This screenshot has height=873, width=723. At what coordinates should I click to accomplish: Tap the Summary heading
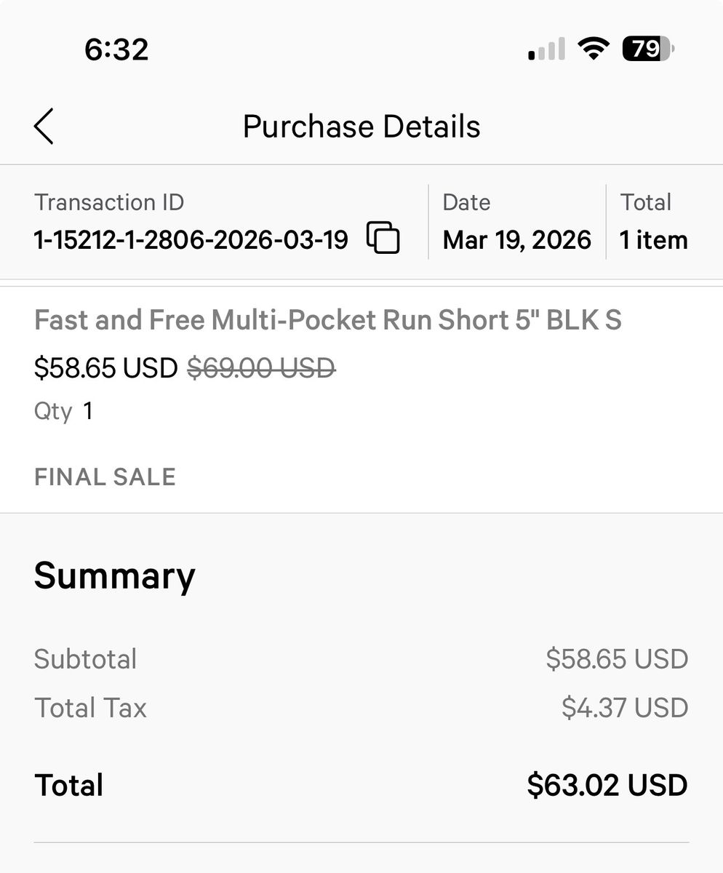114,576
